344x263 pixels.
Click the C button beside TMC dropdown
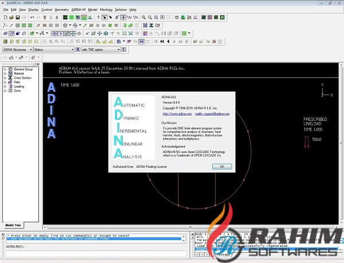click(124, 49)
